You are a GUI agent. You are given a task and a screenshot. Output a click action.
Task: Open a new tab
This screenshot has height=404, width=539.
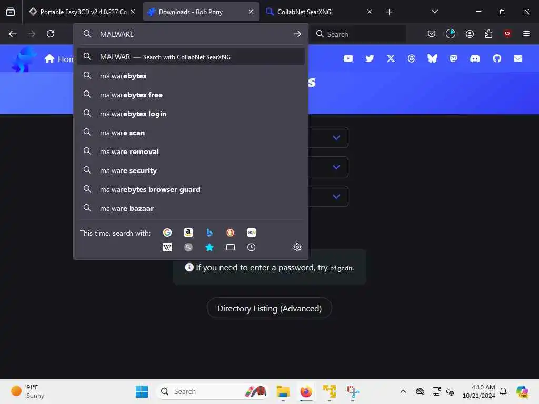(x=389, y=12)
